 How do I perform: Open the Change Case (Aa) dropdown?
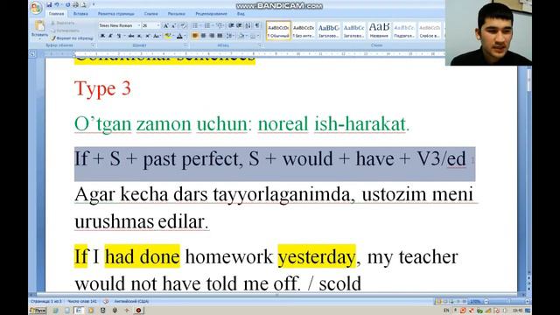click(x=157, y=36)
